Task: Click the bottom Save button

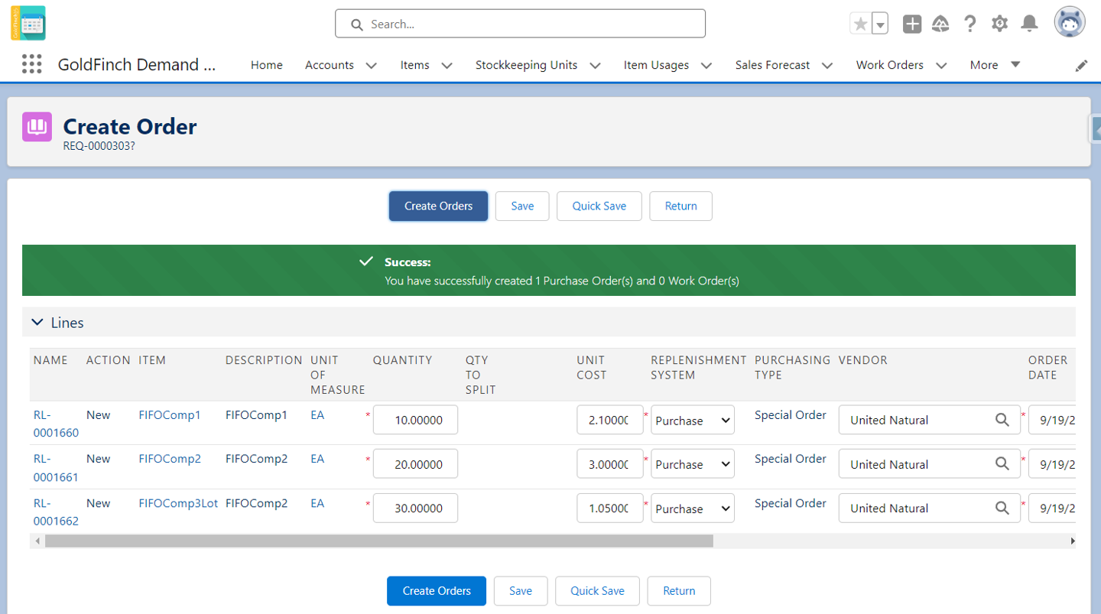Action: tap(521, 591)
